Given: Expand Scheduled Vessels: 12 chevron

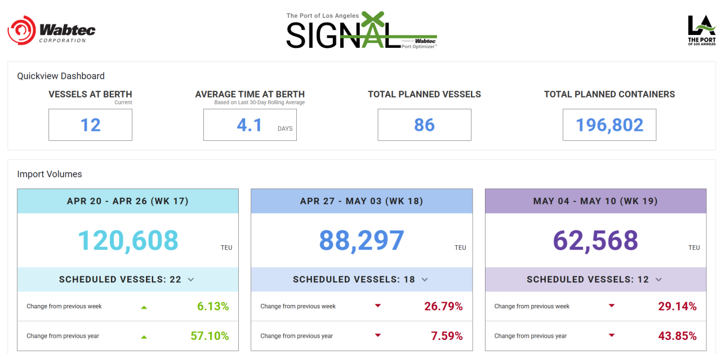Looking at the screenshot, I should click(658, 280).
